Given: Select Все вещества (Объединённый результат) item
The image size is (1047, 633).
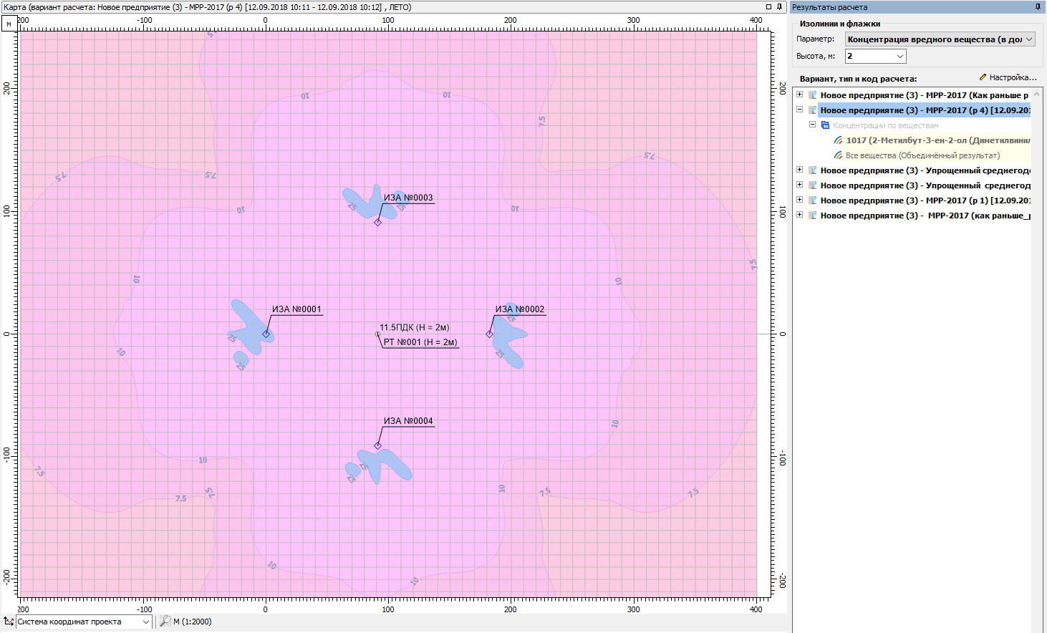Looking at the screenshot, I should (922, 155).
